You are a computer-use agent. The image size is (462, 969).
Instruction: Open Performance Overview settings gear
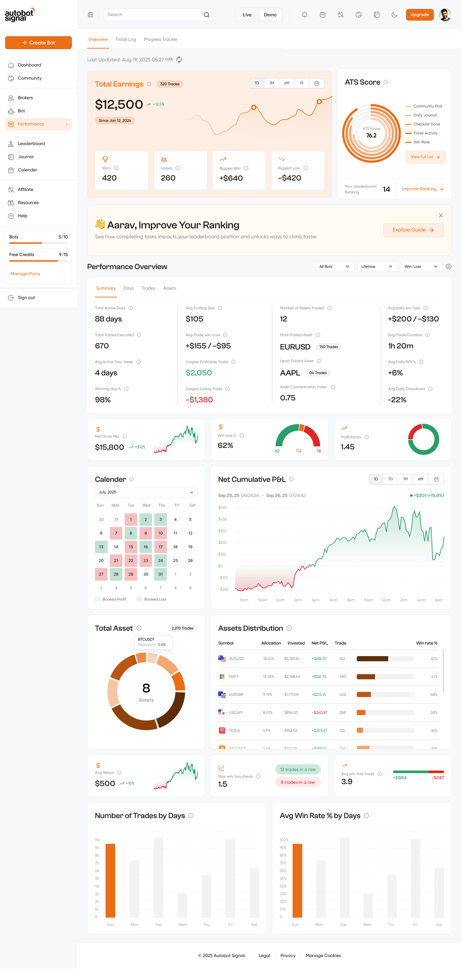(x=448, y=266)
